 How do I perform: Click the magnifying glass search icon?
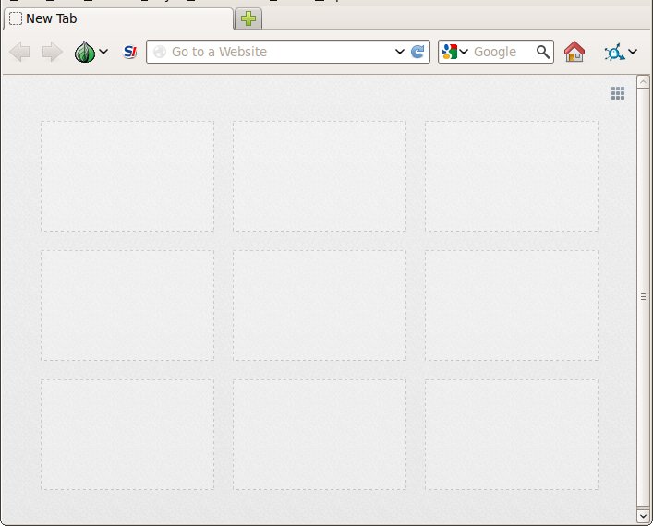543,52
